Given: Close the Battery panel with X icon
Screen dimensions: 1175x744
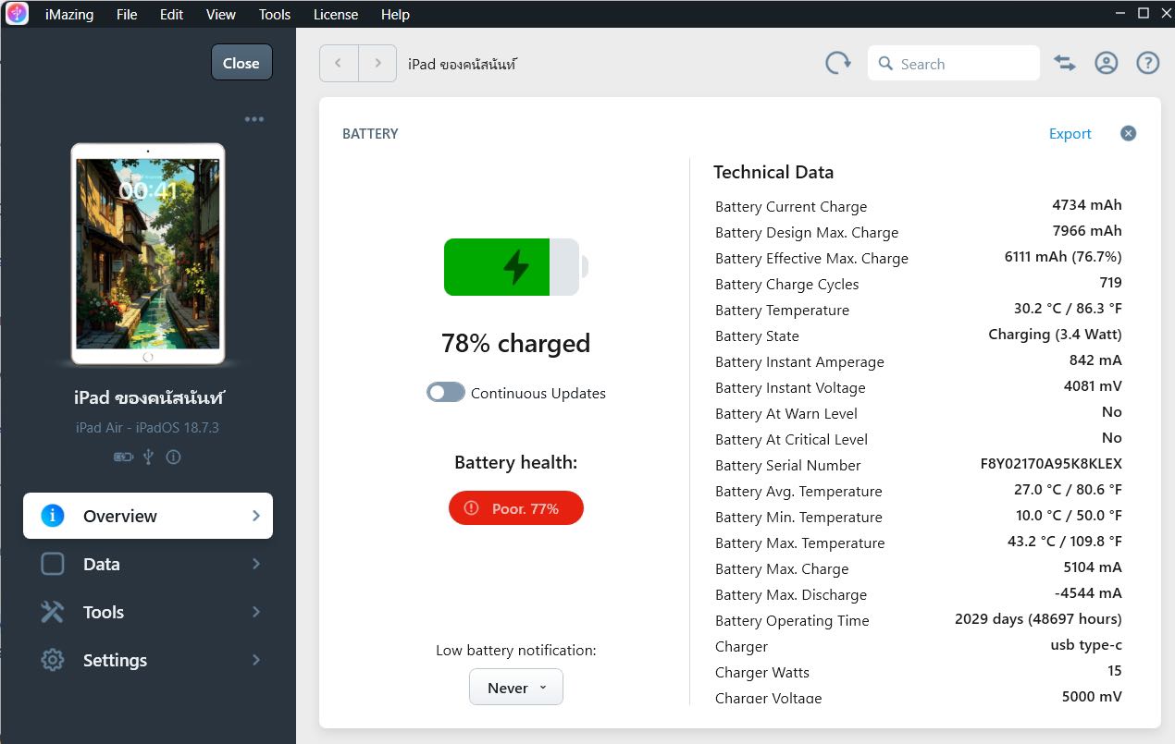Looking at the screenshot, I should click(1128, 133).
